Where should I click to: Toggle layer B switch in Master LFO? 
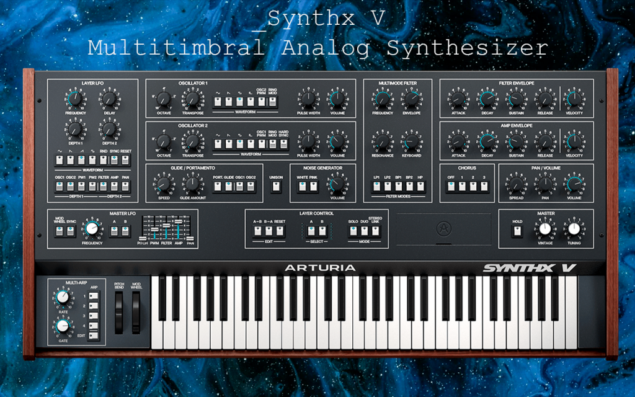pos(125,231)
